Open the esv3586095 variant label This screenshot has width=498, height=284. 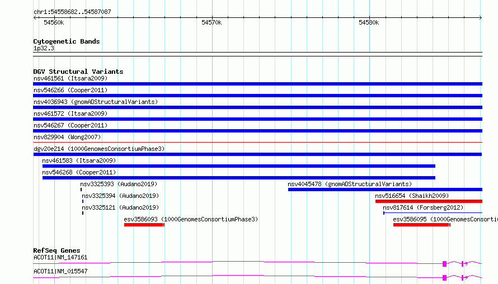(445, 219)
